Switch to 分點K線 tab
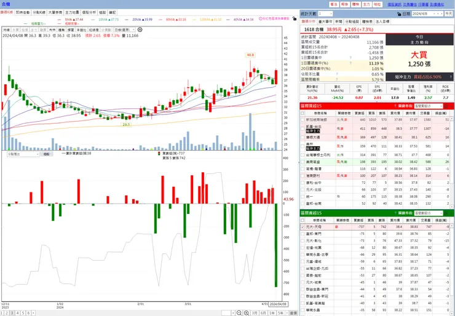This screenshot has width=455, height=316. click(x=39, y=12)
